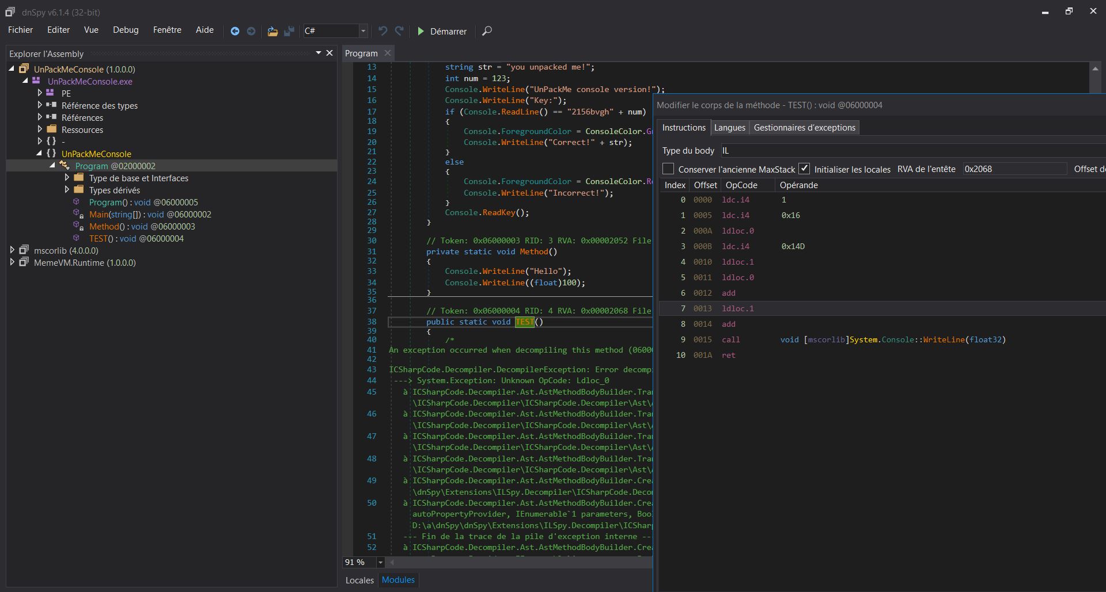Viewport: 1106px width, 592px height.
Task: Uncheck Initialiser les locales checkbox
Action: click(804, 169)
